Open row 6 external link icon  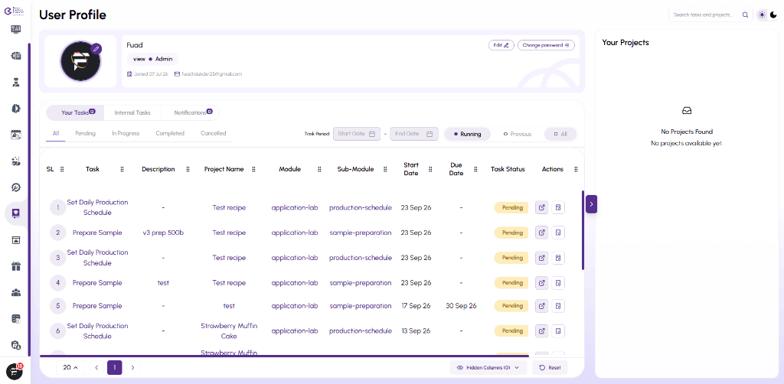[x=541, y=330]
